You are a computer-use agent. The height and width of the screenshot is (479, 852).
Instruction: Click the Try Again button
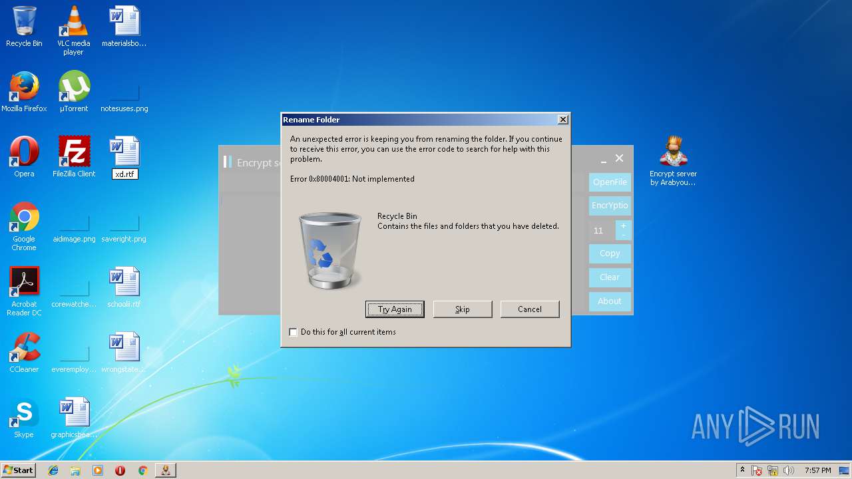[x=395, y=309]
